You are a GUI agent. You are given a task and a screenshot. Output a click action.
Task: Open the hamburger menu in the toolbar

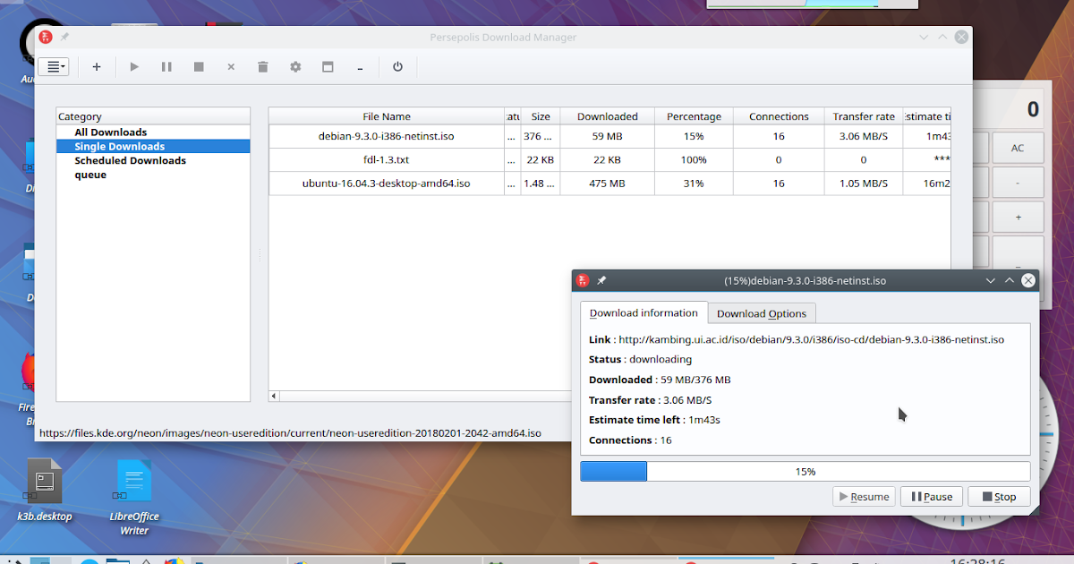54,66
